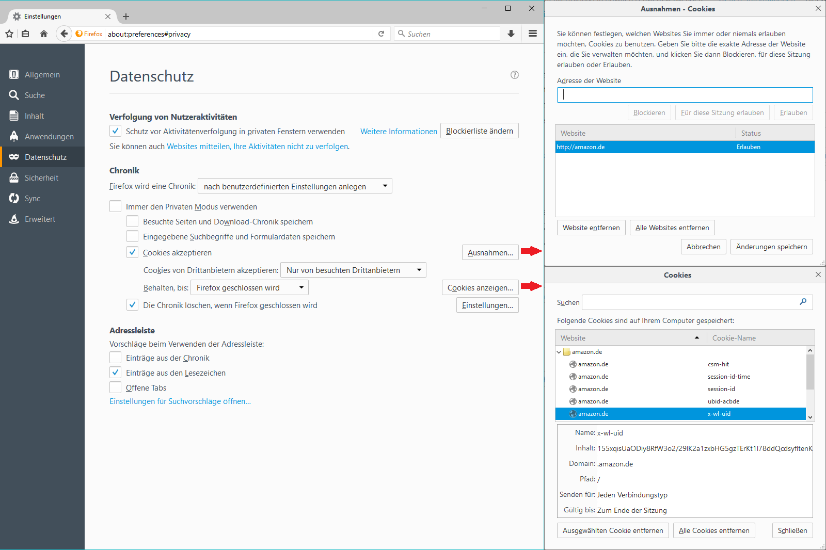Click 'Alle Cookies entfernen' button
This screenshot has height=550, width=826.
coord(714,530)
